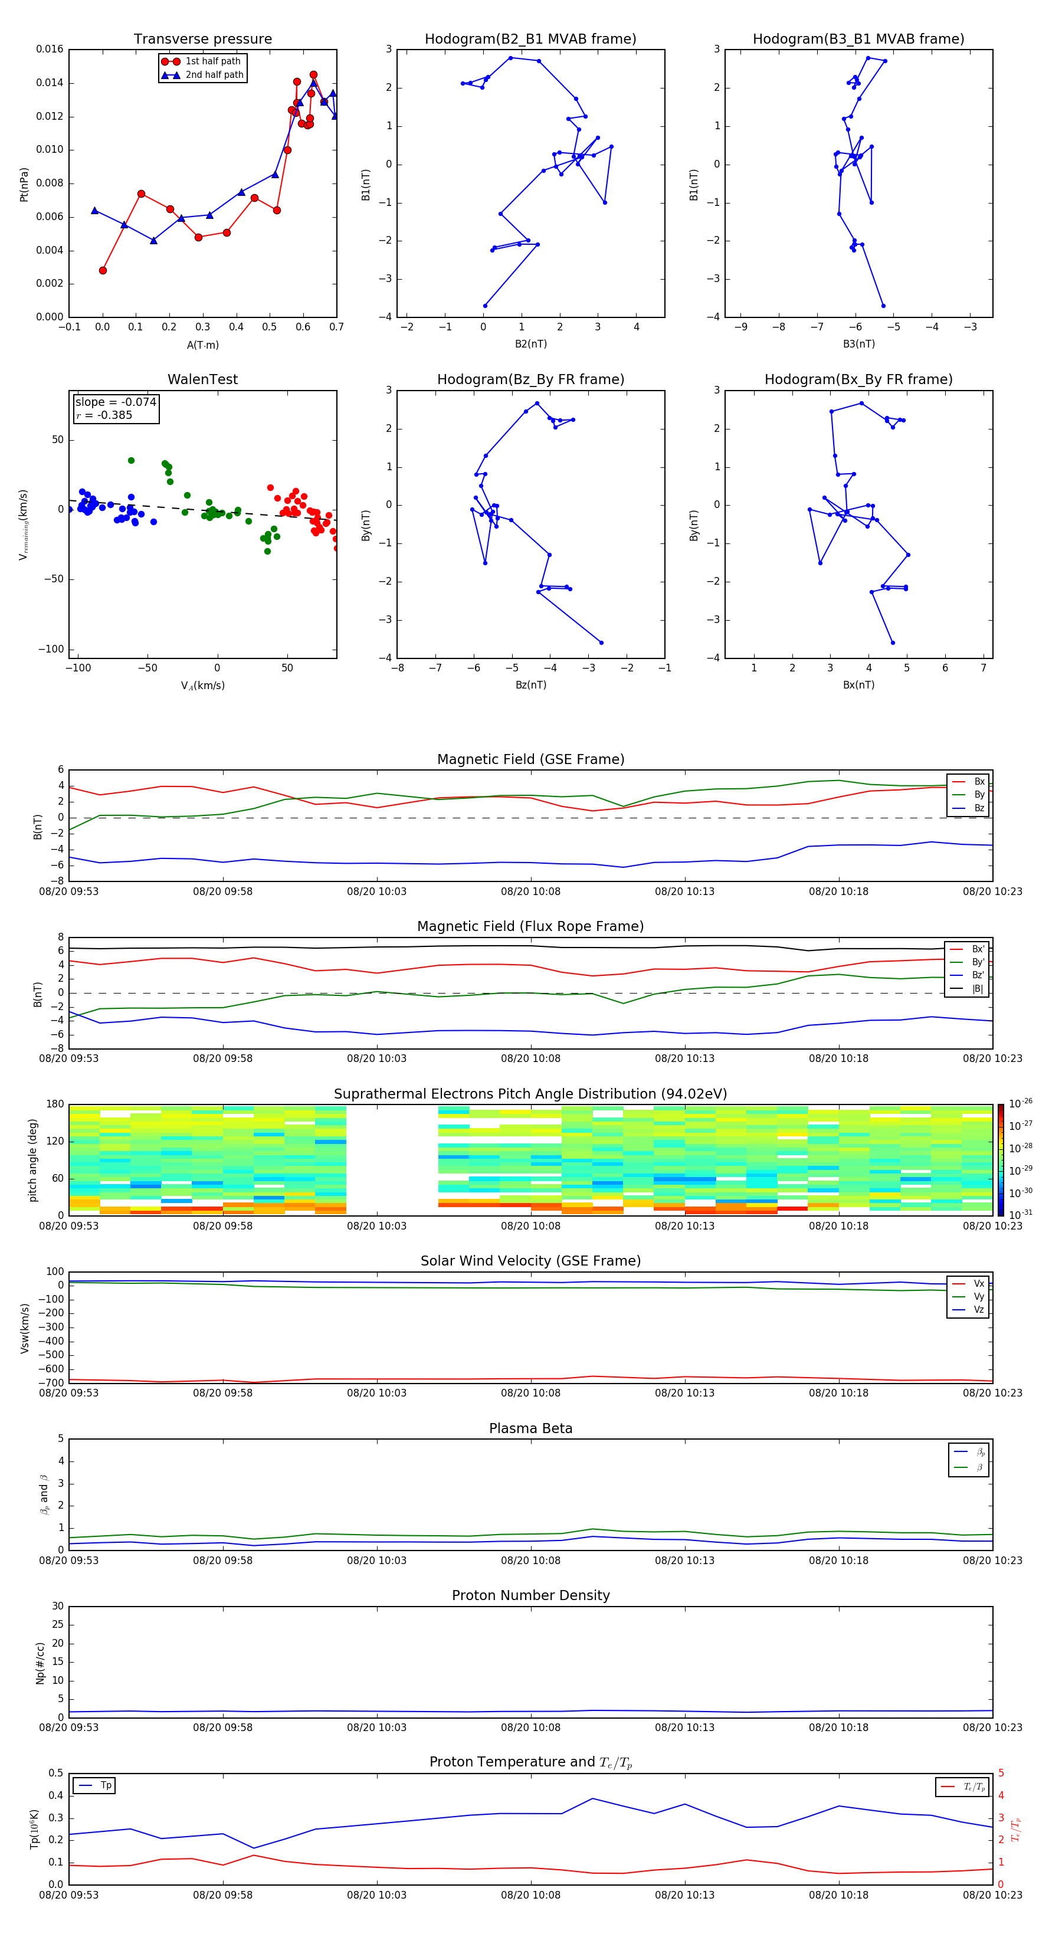This screenshot has width=1062, height=1947.
Task: Click the Suprathermal Electrons Pitch Angle Distribution title
Action: [x=530, y=1094]
